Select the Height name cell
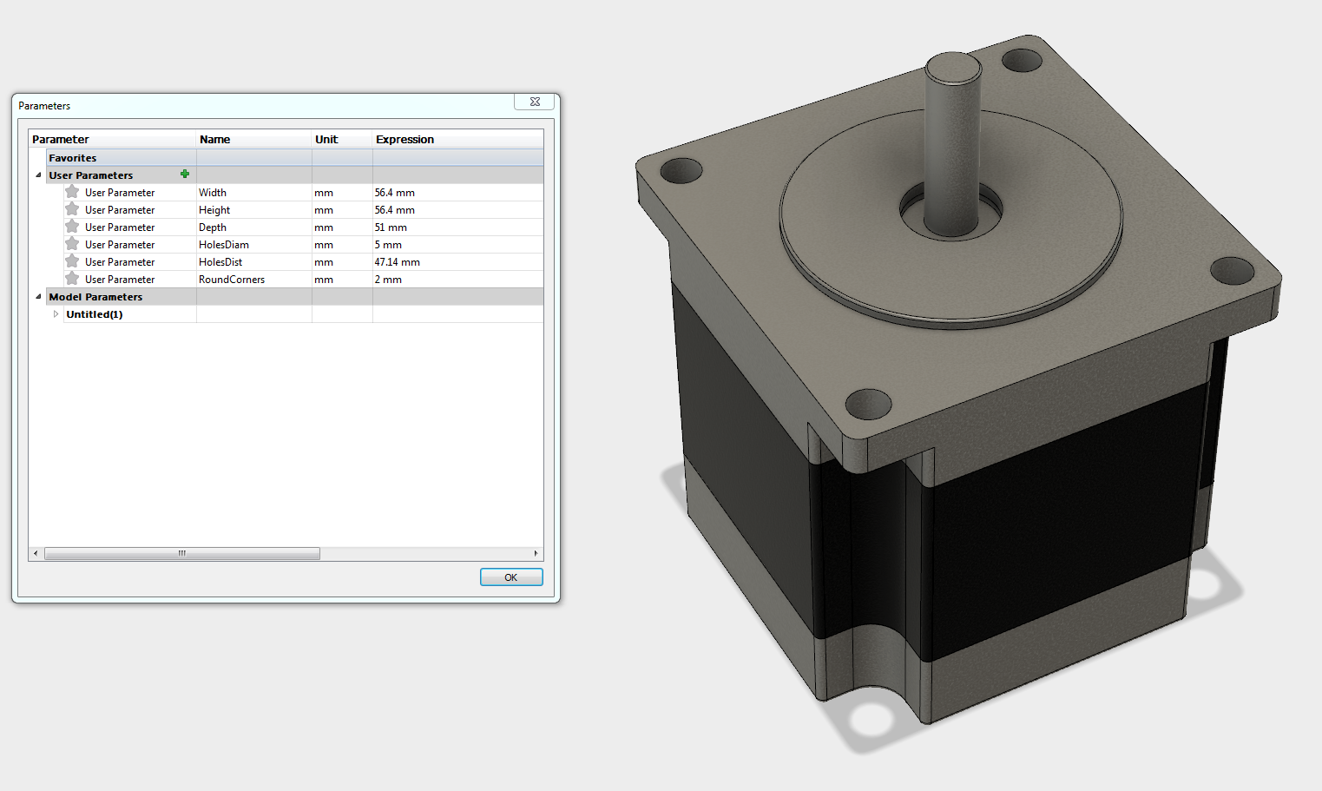Image resolution: width=1322 pixels, height=791 pixels. [x=254, y=210]
